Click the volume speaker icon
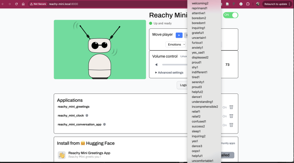 pos(156,64)
